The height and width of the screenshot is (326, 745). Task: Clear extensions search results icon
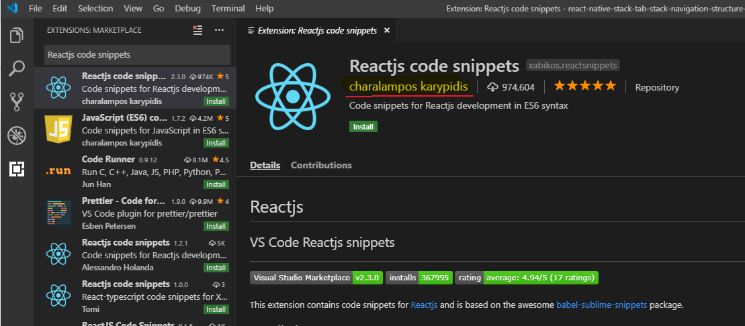pyautogui.click(x=198, y=30)
